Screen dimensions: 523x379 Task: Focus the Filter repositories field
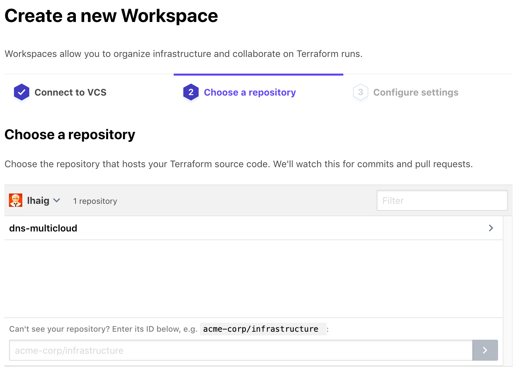pyautogui.click(x=442, y=200)
